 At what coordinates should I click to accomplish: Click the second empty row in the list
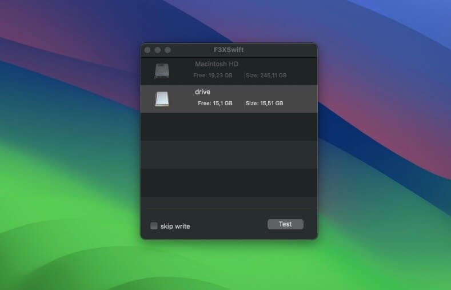[229, 154]
